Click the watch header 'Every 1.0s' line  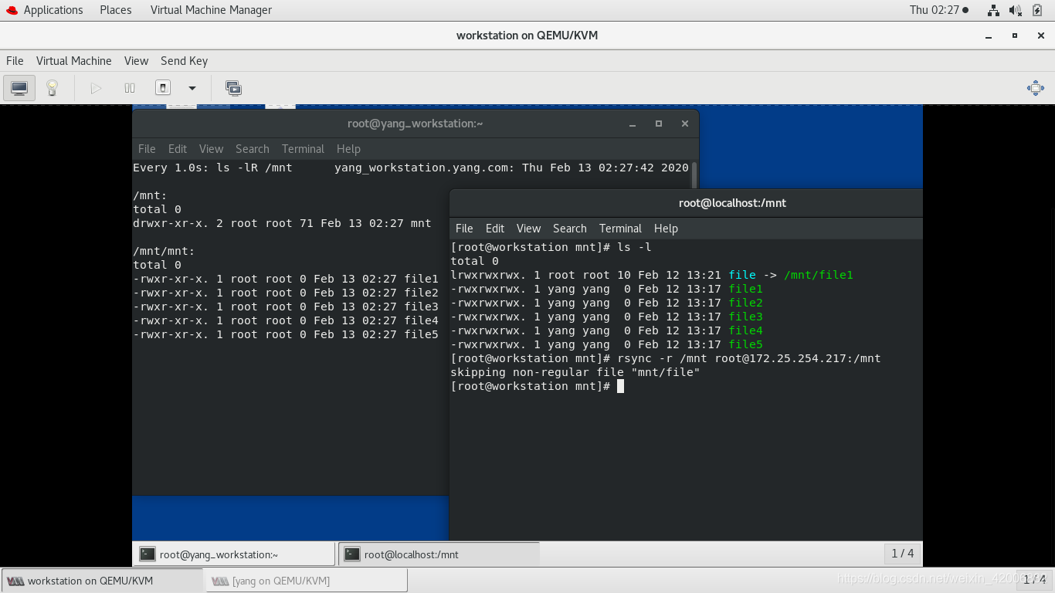(x=411, y=168)
